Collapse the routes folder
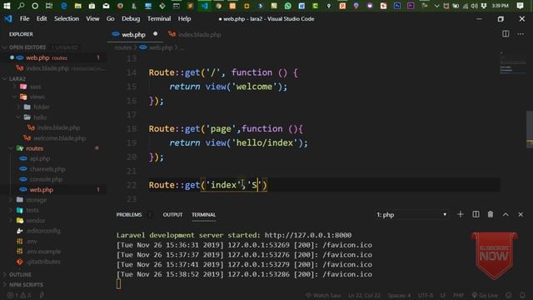The width and height of the screenshot is (533, 300). coord(35,148)
